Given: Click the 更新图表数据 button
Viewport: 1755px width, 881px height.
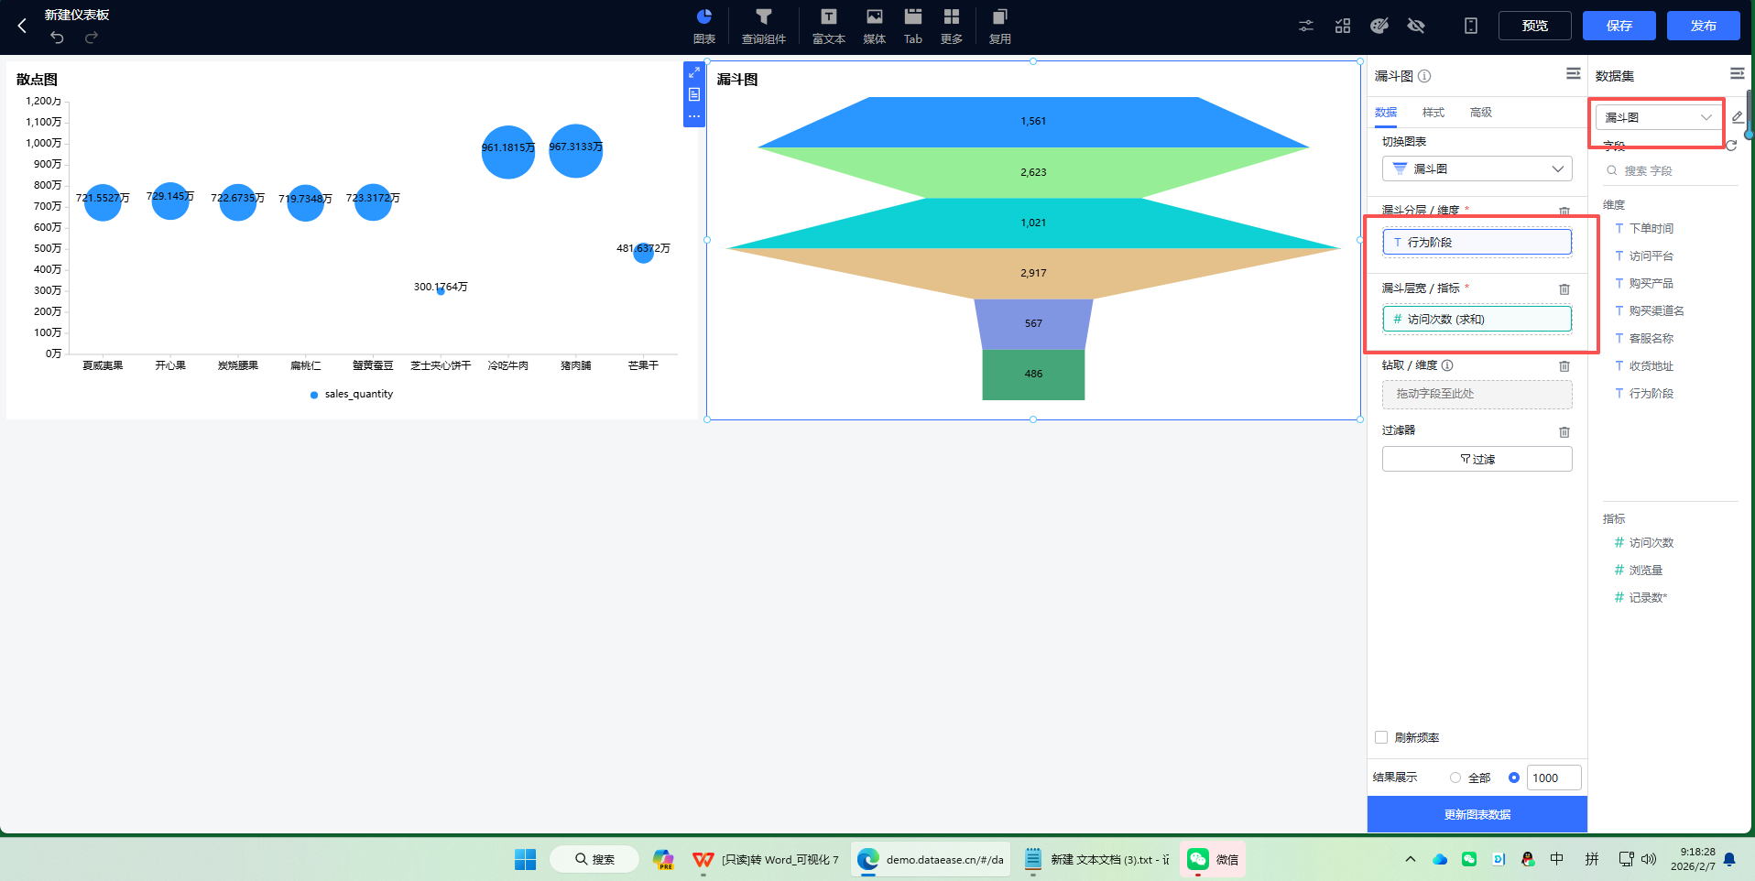Looking at the screenshot, I should (x=1477, y=814).
